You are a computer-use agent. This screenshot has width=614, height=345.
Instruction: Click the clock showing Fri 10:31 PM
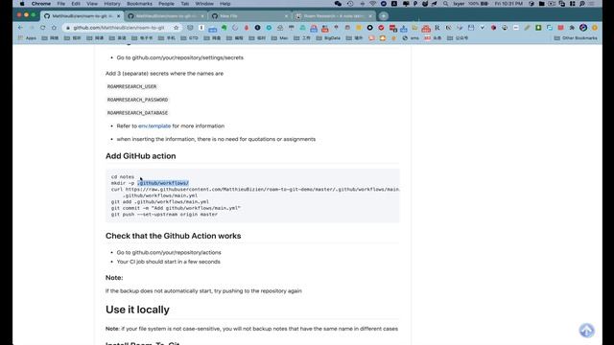(508, 4)
